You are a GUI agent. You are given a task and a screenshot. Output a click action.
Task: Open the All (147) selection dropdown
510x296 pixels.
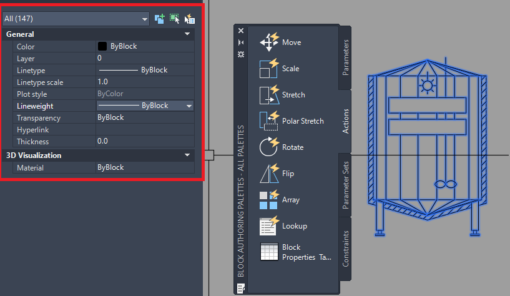tap(76, 19)
